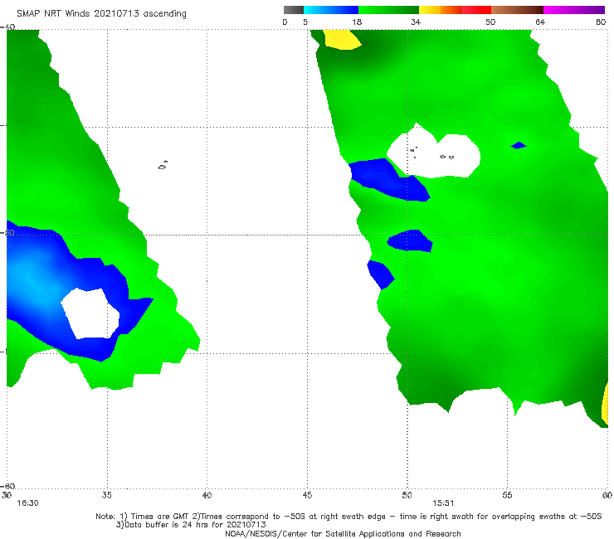The height and width of the screenshot is (539, 614).
Task: Click the small island outline near longitude 38
Action: pos(163,165)
